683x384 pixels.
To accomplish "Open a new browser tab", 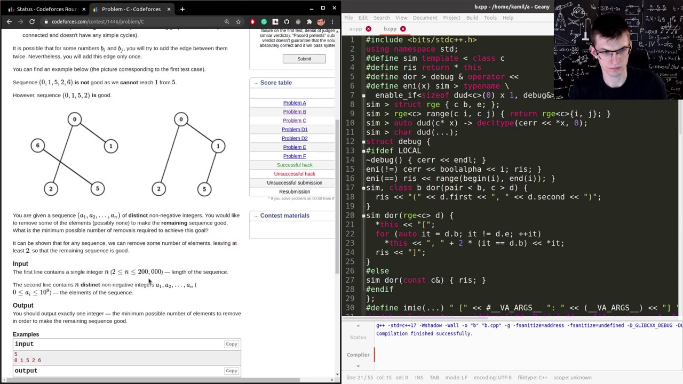I will pos(182,9).
